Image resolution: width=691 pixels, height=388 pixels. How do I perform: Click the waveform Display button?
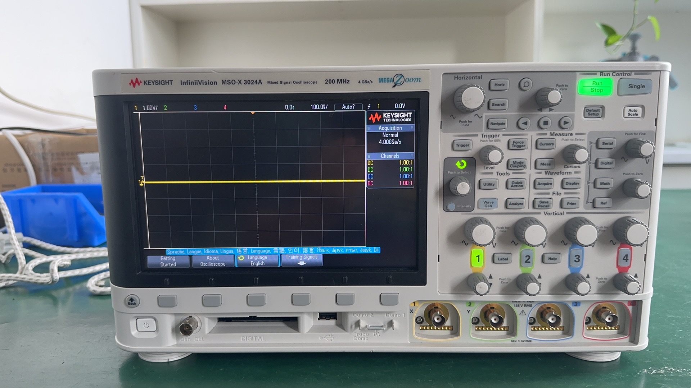[572, 183]
